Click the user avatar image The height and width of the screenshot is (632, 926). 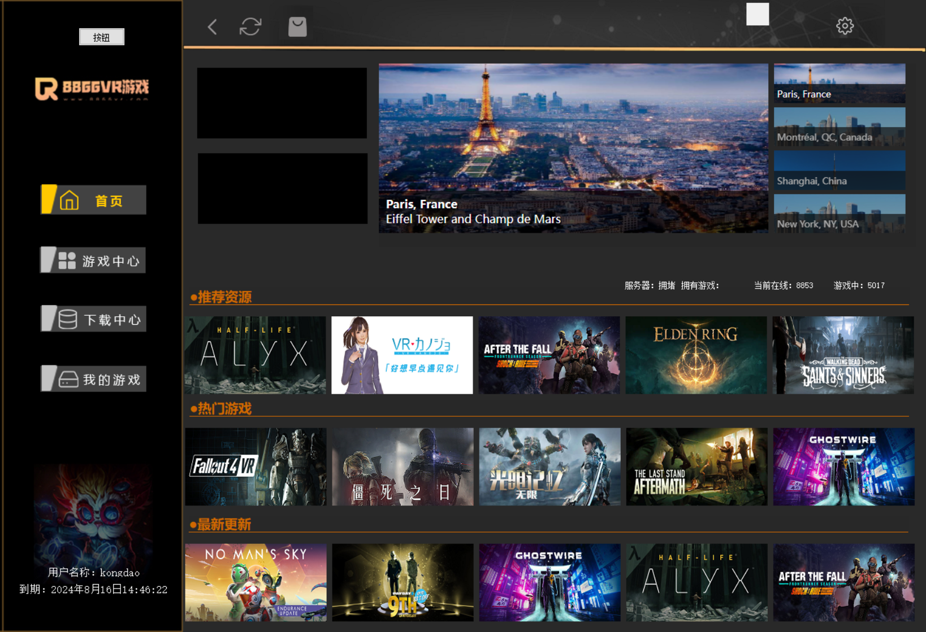[93, 516]
